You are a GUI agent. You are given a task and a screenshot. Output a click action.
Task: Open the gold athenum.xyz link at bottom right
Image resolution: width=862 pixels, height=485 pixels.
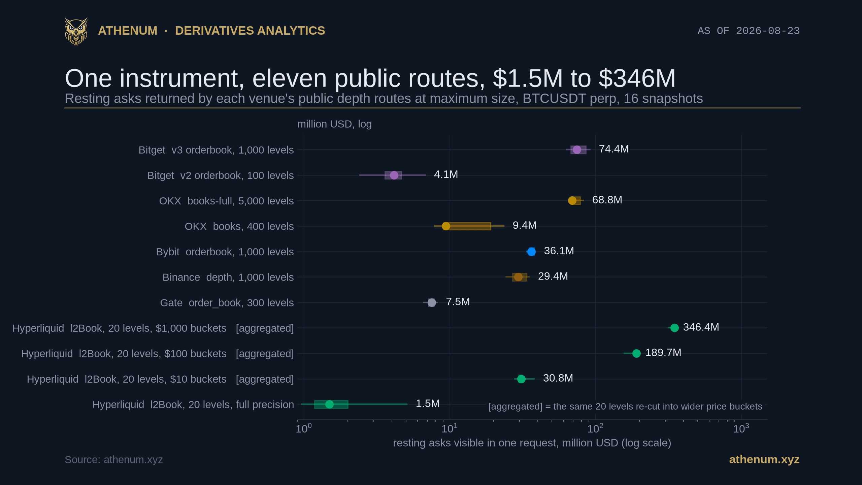(x=764, y=459)
